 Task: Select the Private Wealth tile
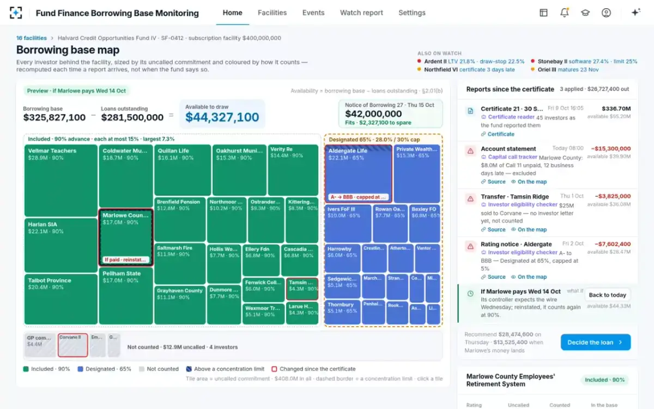click(x=417, y=173)
